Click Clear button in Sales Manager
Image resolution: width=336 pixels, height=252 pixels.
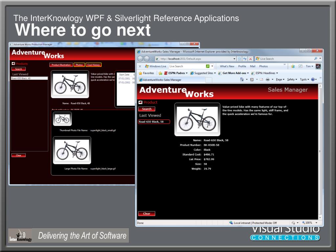click(147, 213)
